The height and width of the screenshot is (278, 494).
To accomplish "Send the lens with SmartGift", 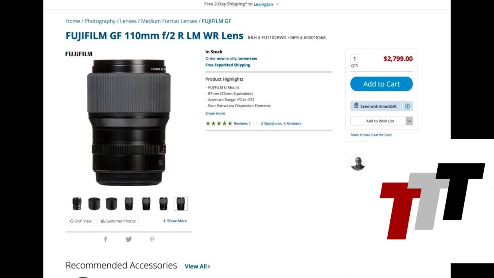I will point(377,106).
